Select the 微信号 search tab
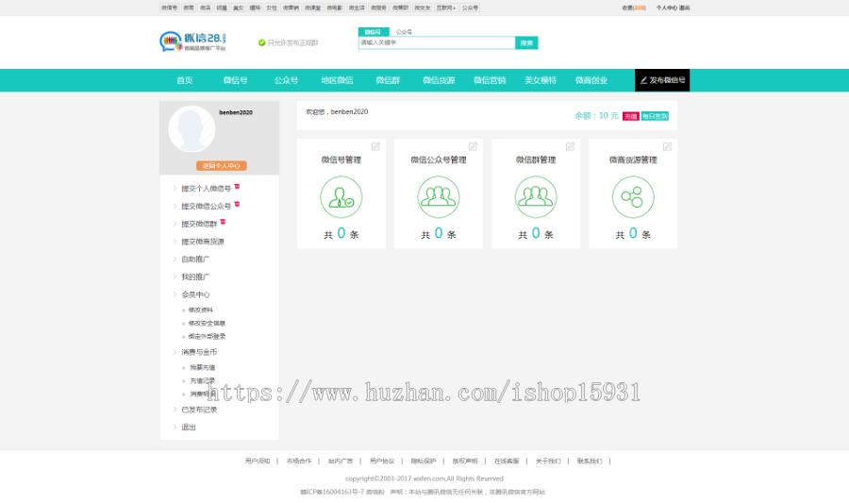Image resolution: width=849 pixels, height=503 pixels. pyautogui.click(x=373, y=32)
